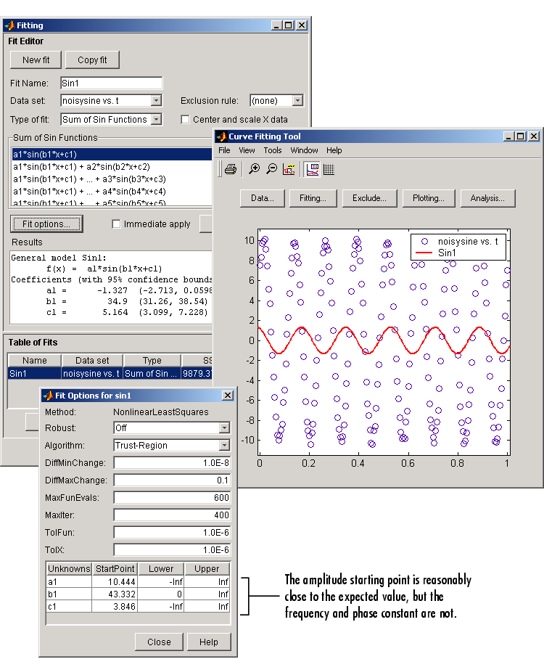
Task: Select the Zoom In magnifier tool
Action: tap(254, 169)
